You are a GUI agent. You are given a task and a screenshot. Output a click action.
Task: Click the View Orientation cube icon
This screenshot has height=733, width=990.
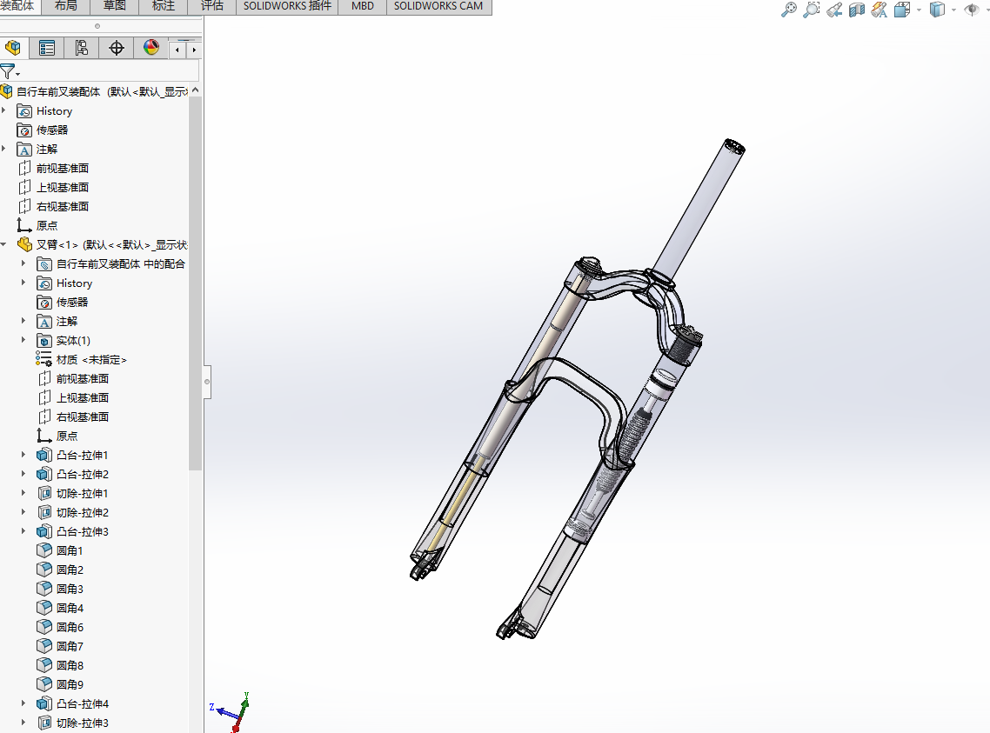[902, 10]
